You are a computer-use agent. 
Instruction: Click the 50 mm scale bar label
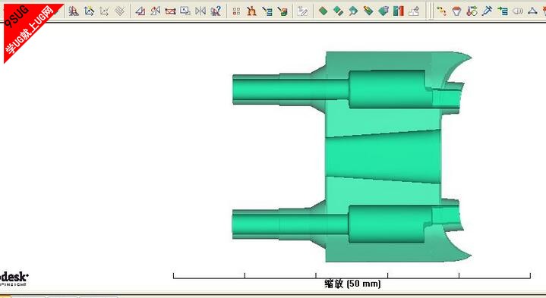pyautogui.click(x=352, y=284)
